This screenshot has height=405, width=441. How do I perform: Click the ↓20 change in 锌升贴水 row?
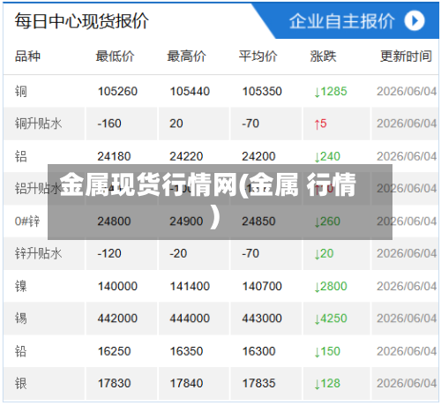[x=324, y=253]
